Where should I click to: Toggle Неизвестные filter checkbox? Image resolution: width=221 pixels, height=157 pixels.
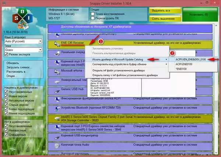(x=6, y=131)
